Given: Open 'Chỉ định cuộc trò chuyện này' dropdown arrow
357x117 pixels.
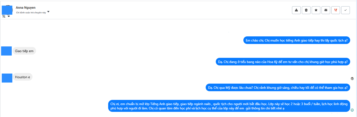Looking at the screenshot, I should click(x=48, y=12).
